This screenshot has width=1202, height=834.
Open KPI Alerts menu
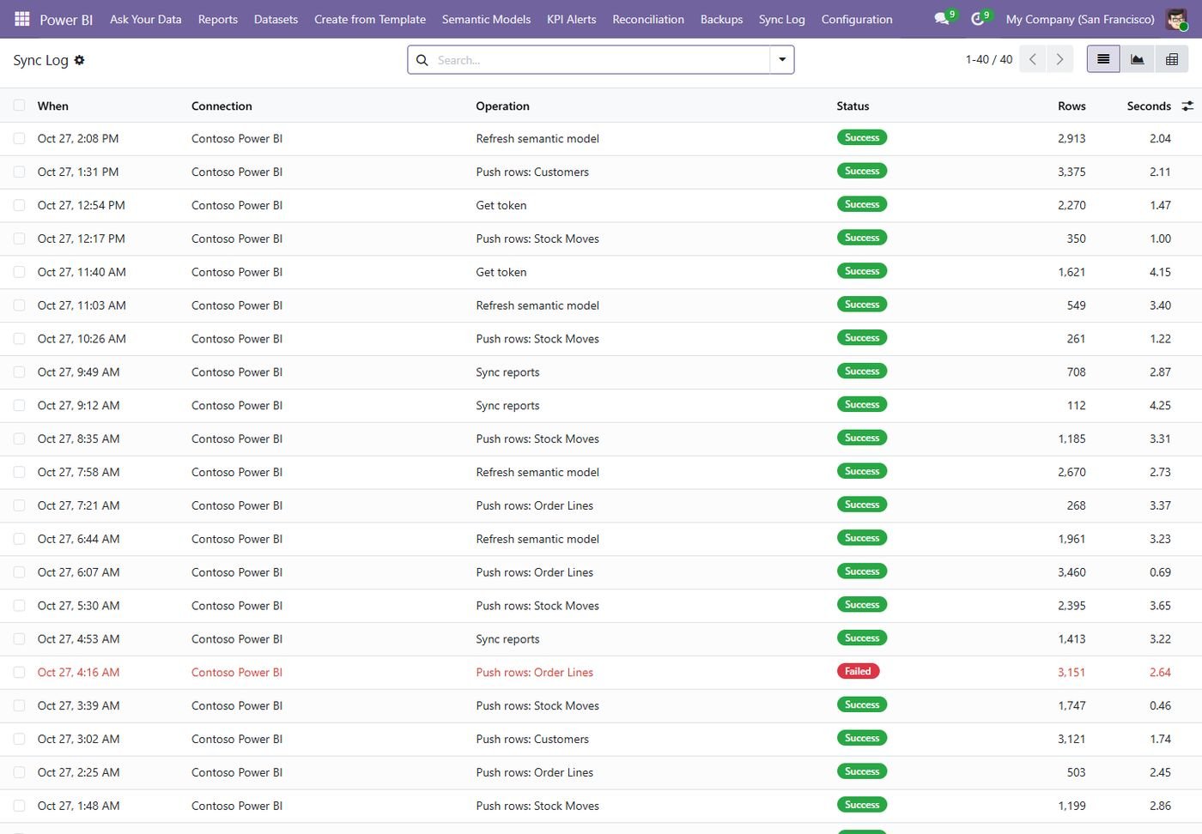(x=572, y=19)
